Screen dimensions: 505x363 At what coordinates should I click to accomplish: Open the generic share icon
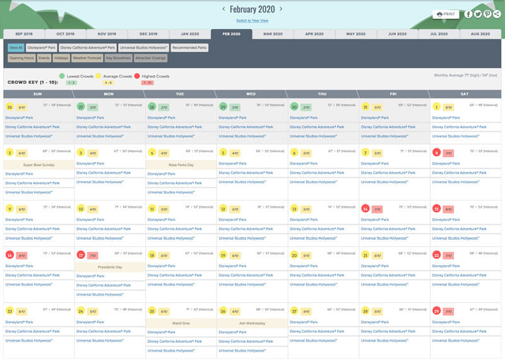coord(497,14)
